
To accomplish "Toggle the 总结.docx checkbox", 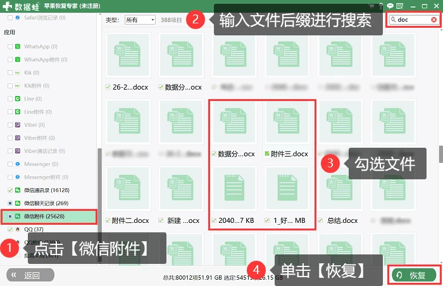I will pyautogui.click(x=320, y=220).
